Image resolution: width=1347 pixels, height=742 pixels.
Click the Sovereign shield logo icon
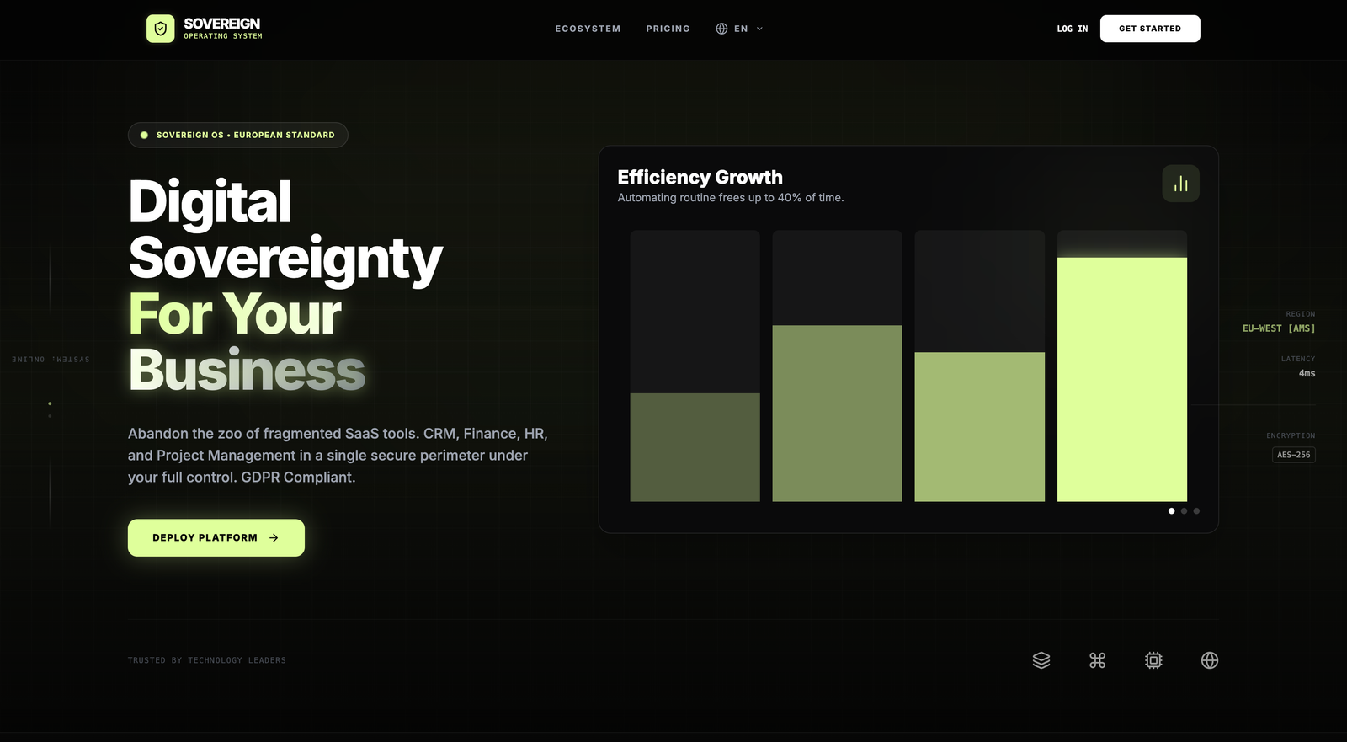[160, 29]
